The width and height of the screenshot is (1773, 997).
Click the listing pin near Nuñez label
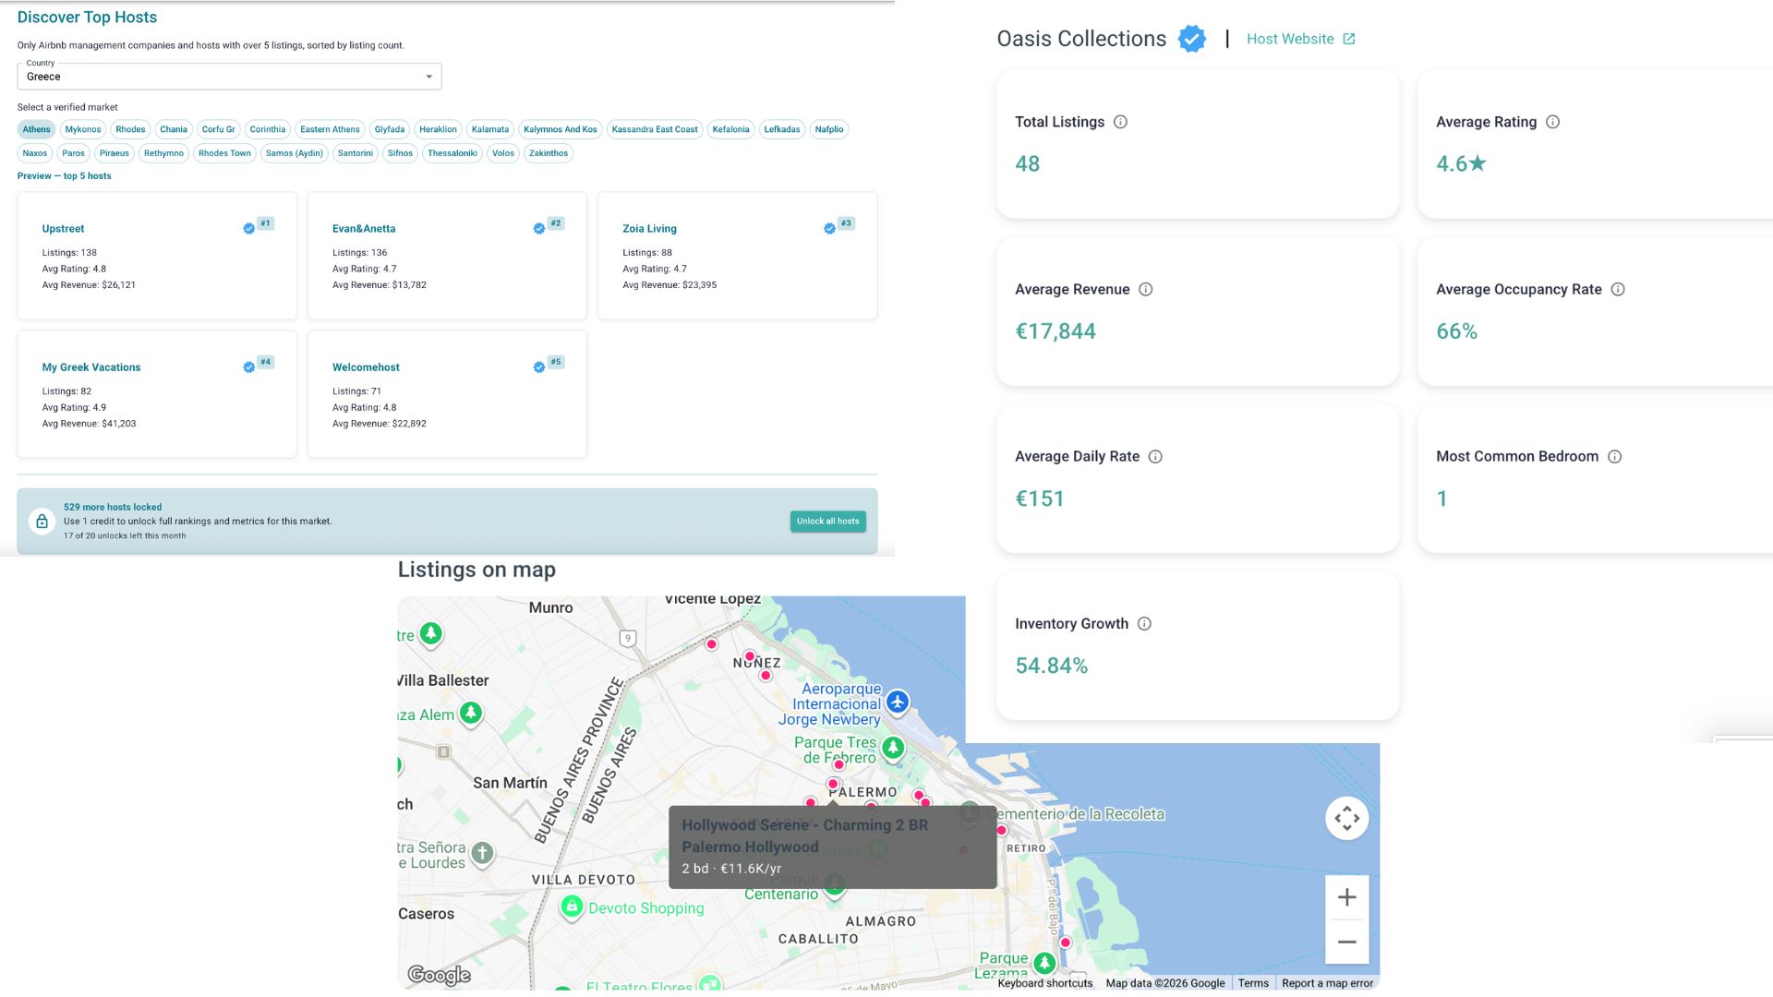point(750,656)
